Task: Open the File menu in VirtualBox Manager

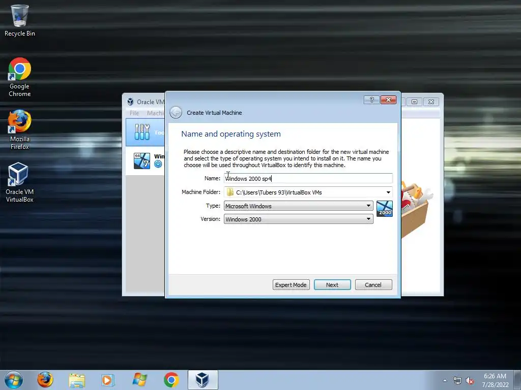Action: click(x=134, y=113)
